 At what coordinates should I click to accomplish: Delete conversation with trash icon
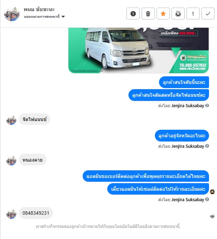[x=148, y=14]
